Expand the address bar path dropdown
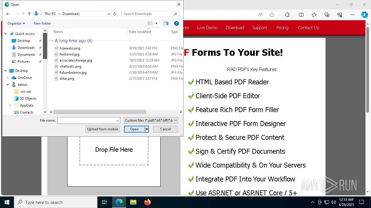 coord(109,14)
